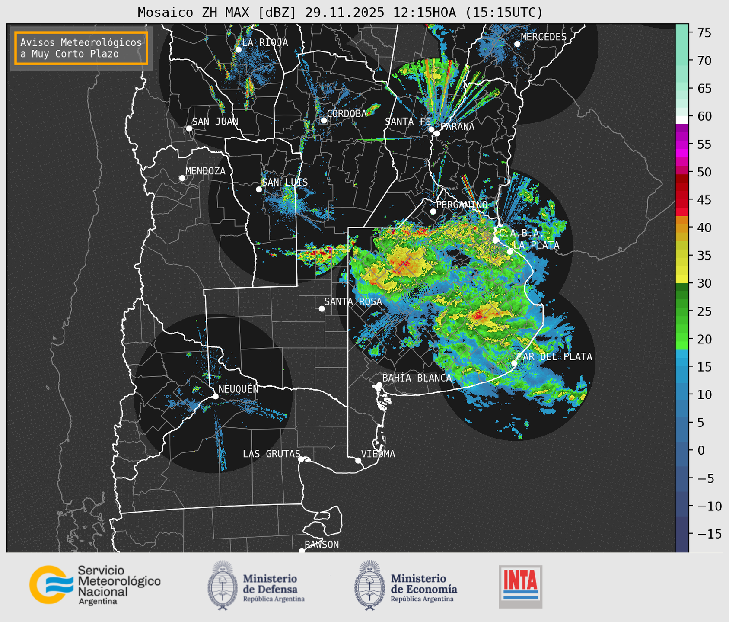The height and width of the screenshot is (622, 729).
Task: Click the La Plata city marker
Action: pyautogui.click(x=510, y=252)
